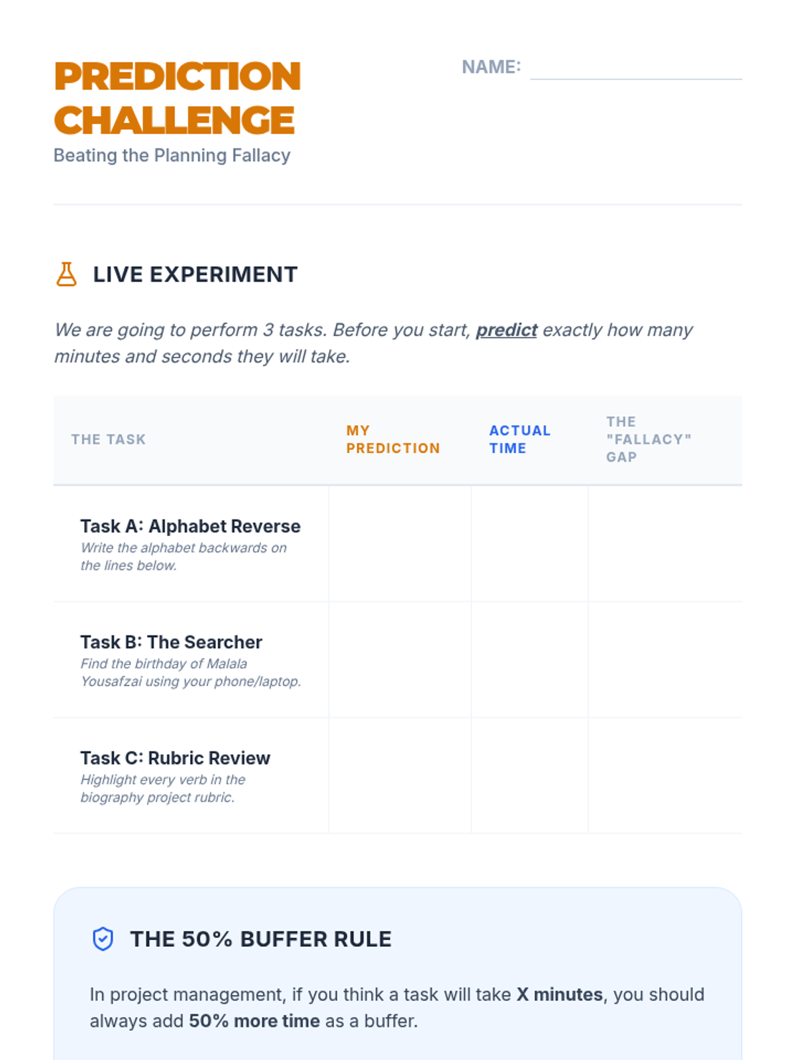The image size is (795, 1060).
Task: Click the Task A fallacy gap cell
Action: 664,544
